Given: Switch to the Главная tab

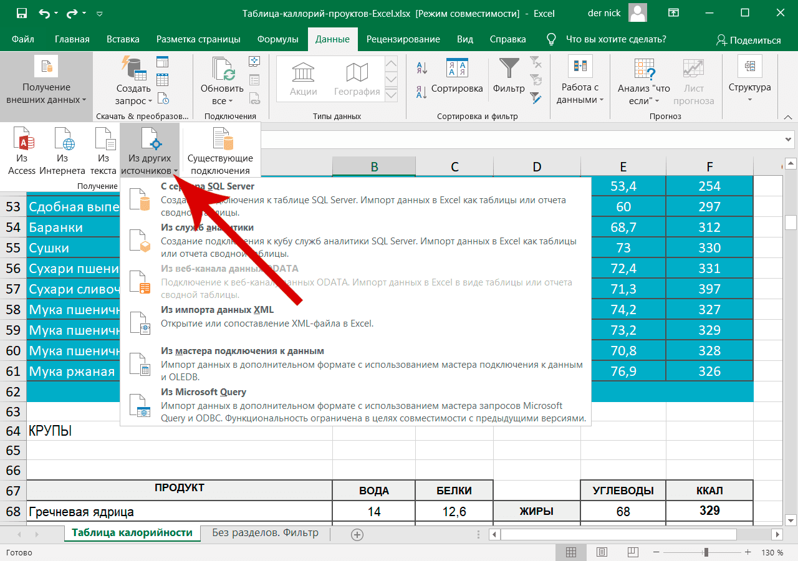Looking at the screenshot, I should click(72, 39).
